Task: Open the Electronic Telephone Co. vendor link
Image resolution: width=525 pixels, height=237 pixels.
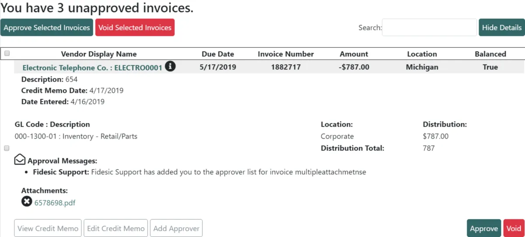Action: 92,68
